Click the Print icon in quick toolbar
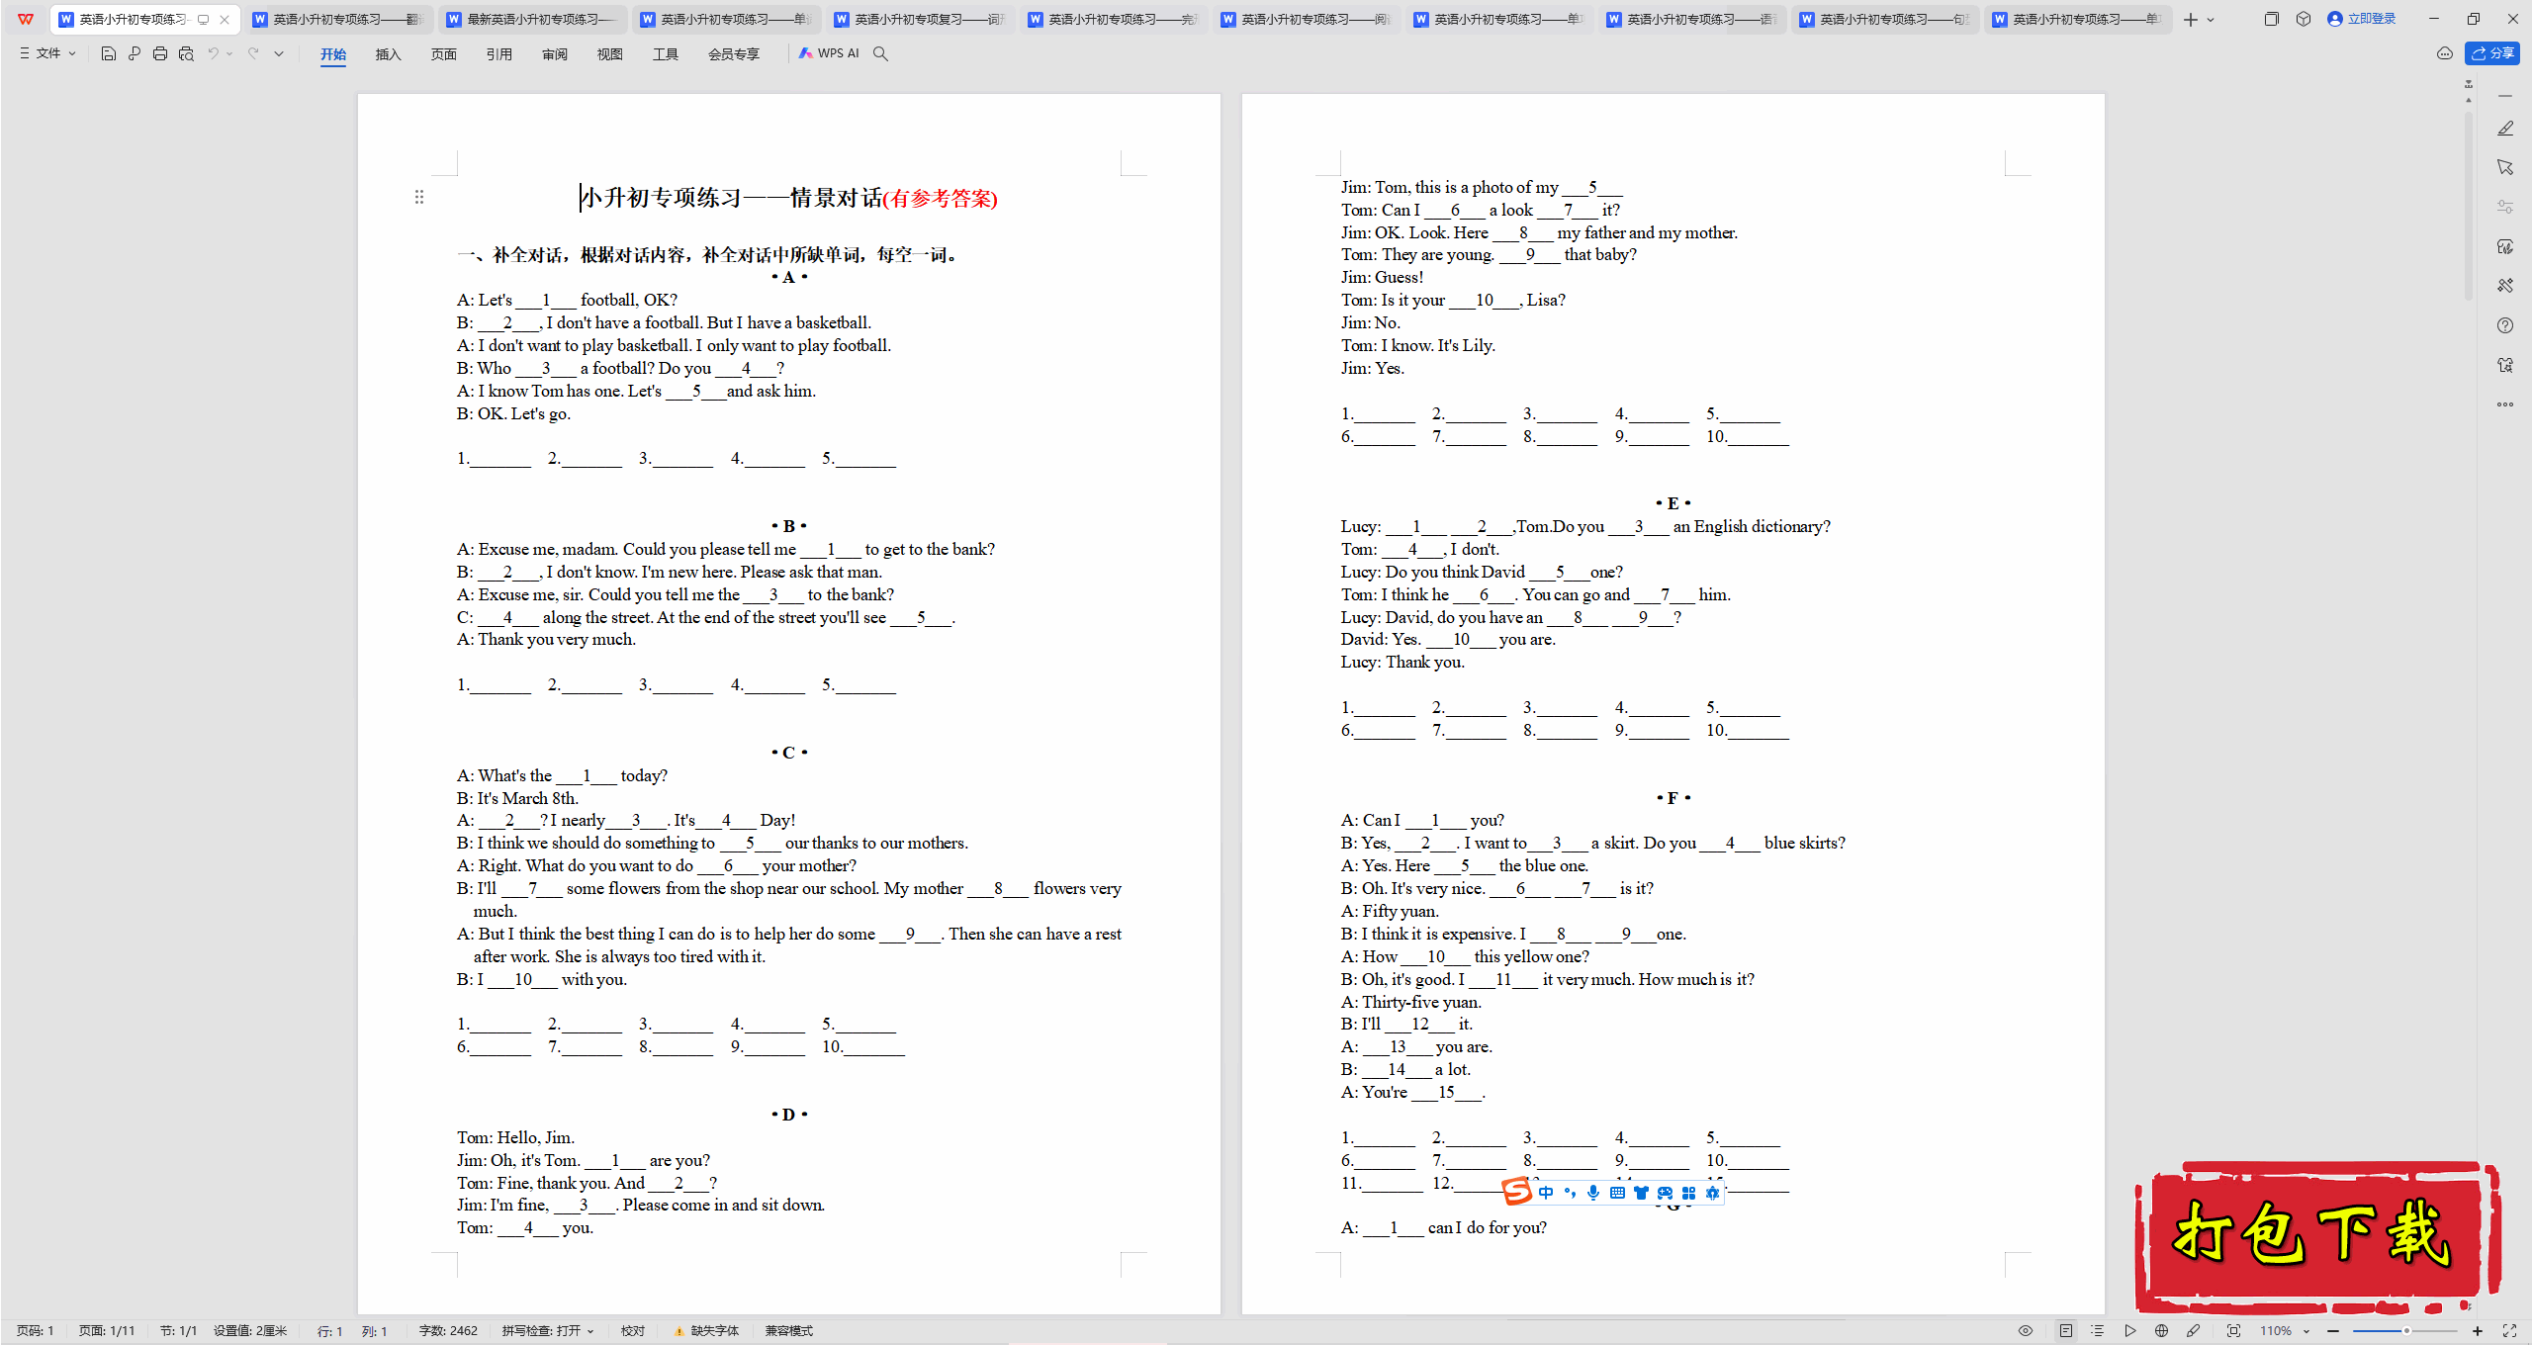Image resolution: width=2532 pixels, height=1345 pixels. point(160,53)
